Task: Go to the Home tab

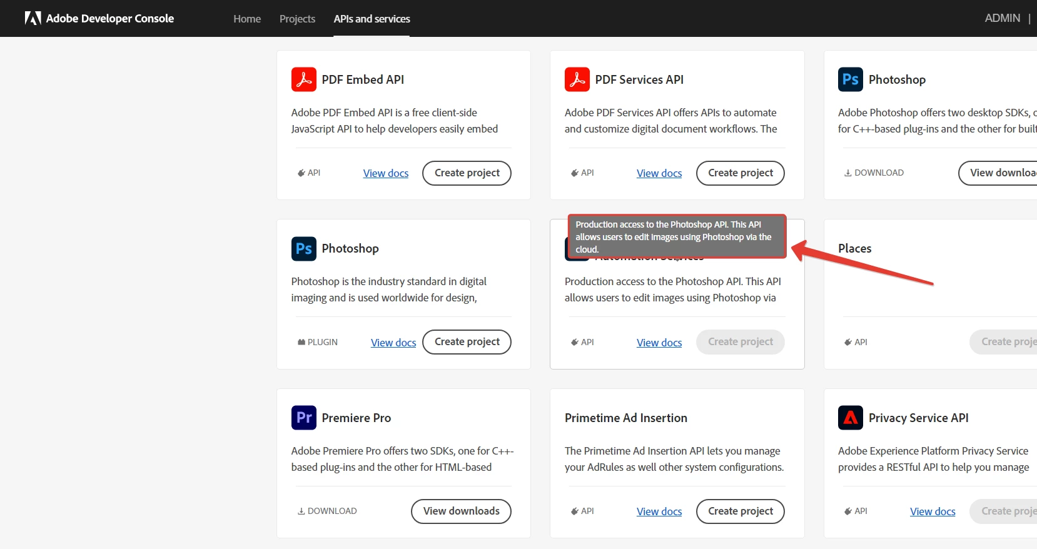Action: (x=247, y=19)
